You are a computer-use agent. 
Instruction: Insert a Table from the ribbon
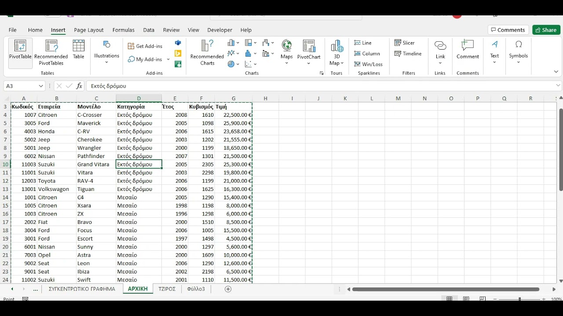79,50
